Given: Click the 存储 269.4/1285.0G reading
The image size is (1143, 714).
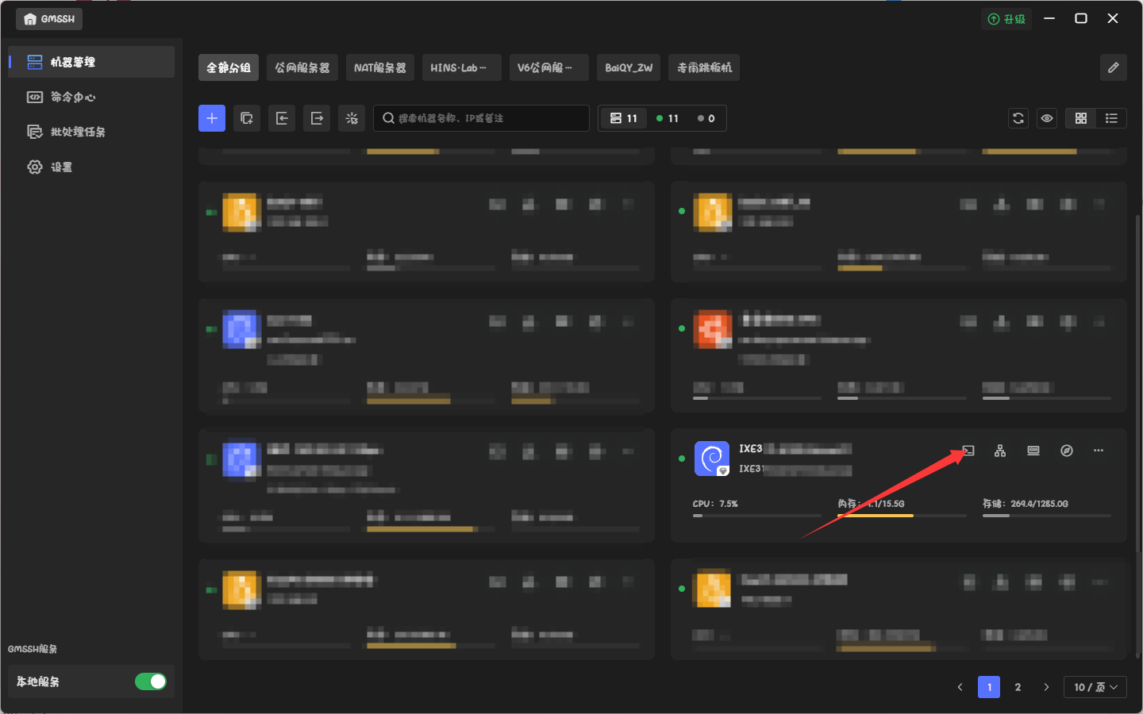Looking at the screenshot, I should (x=1026, y=504).
